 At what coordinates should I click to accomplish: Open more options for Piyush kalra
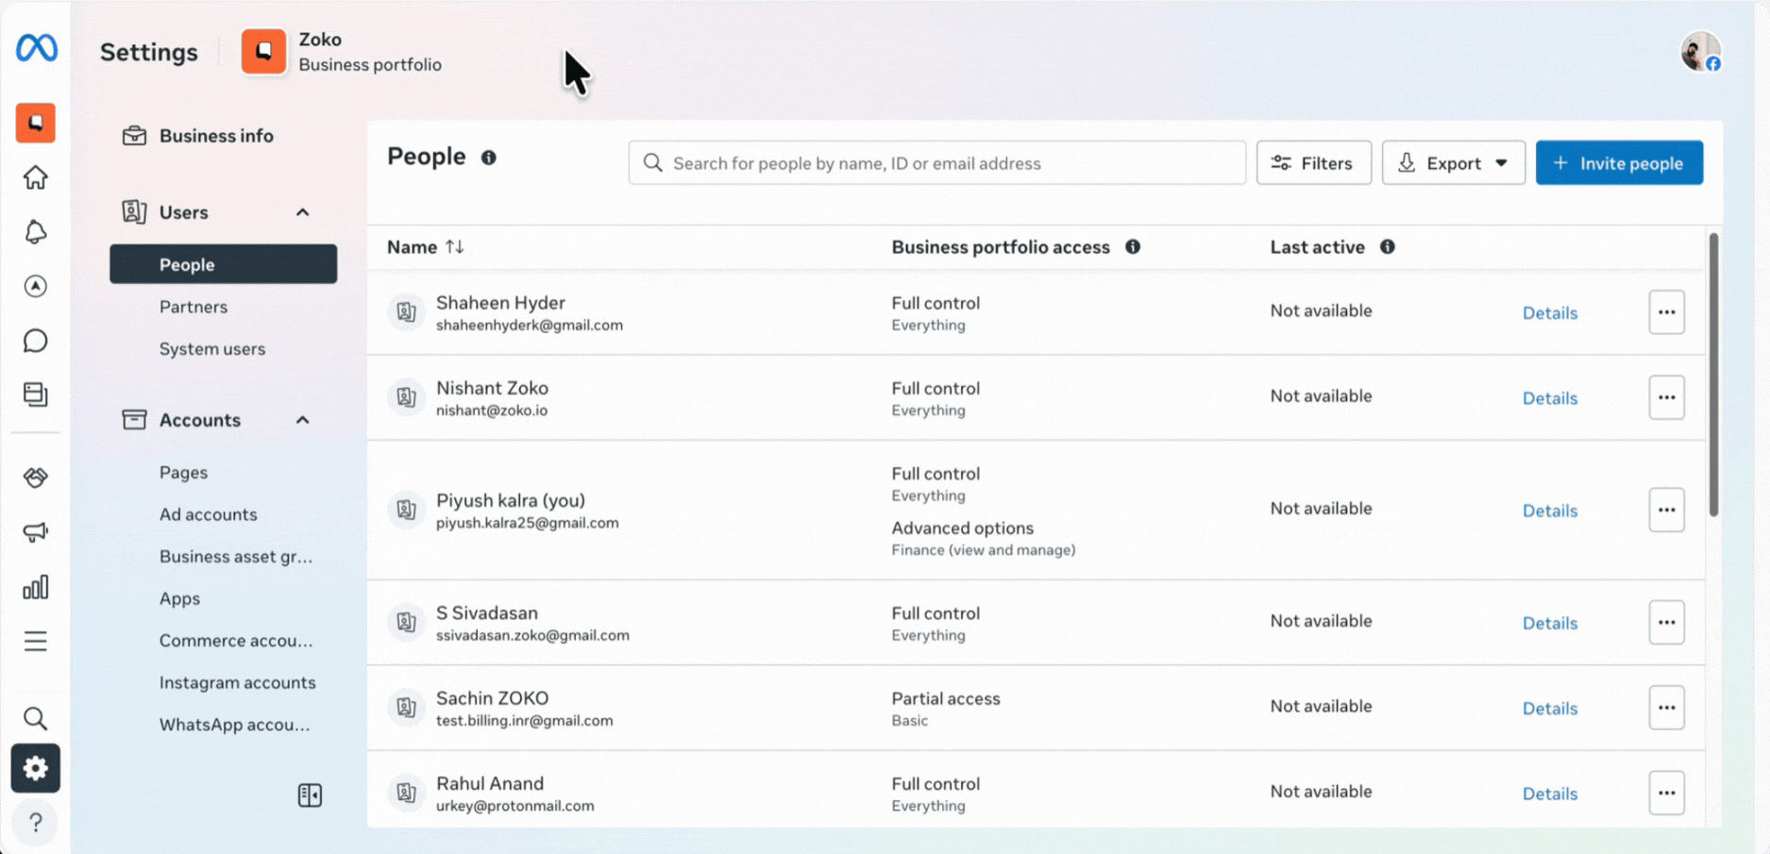1667,510
